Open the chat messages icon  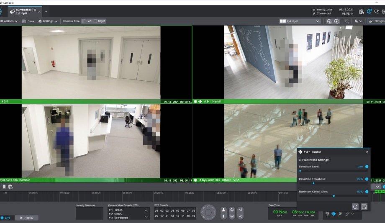[377, 12]
